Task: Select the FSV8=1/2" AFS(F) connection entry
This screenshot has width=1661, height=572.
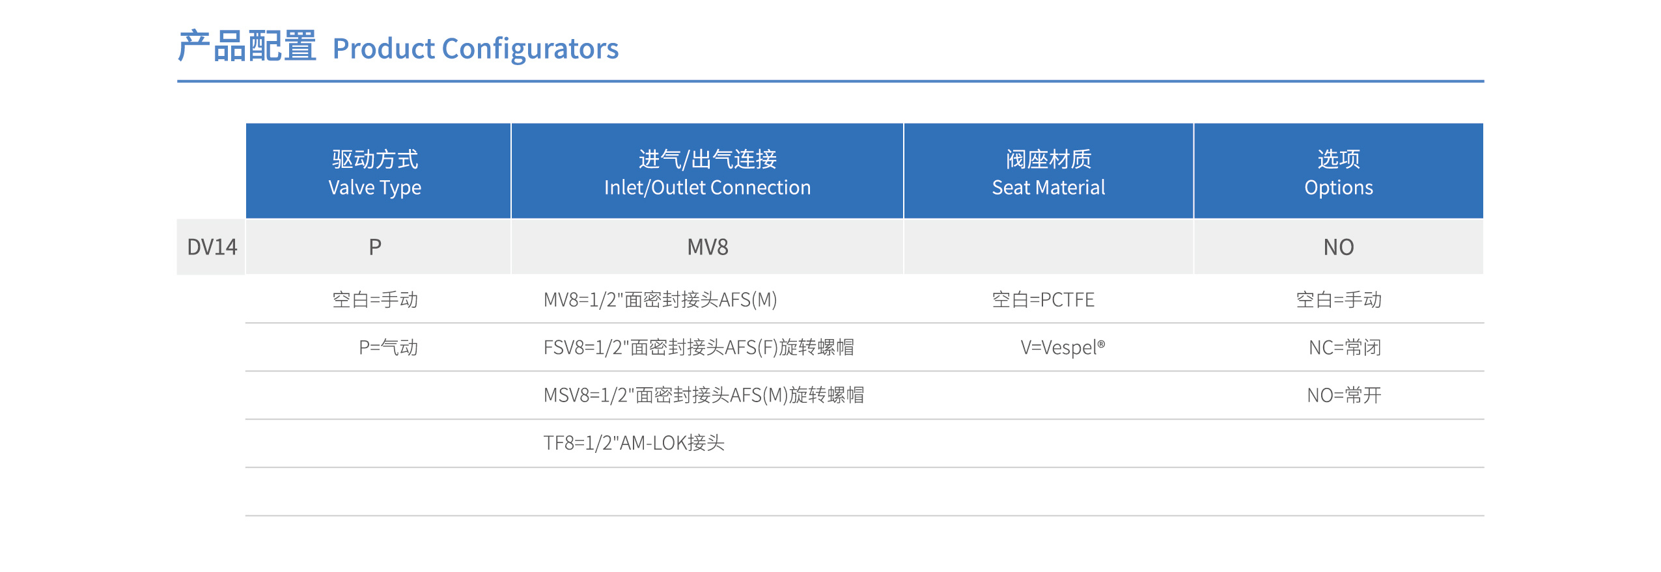Action: point(699,347)
